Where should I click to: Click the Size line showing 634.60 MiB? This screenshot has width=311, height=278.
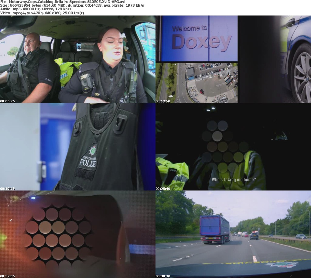[x=72, y=5]
